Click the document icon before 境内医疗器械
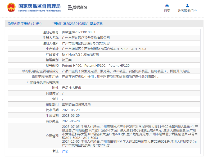The image size is (204, 158). coord(9,24)
